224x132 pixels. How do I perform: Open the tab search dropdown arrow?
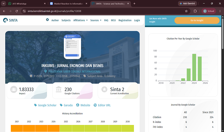pyautogui.click(x=3, y=4)
